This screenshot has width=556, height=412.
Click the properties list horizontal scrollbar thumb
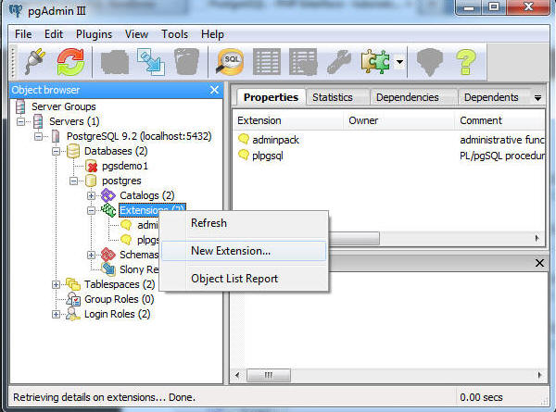[354, 238]
